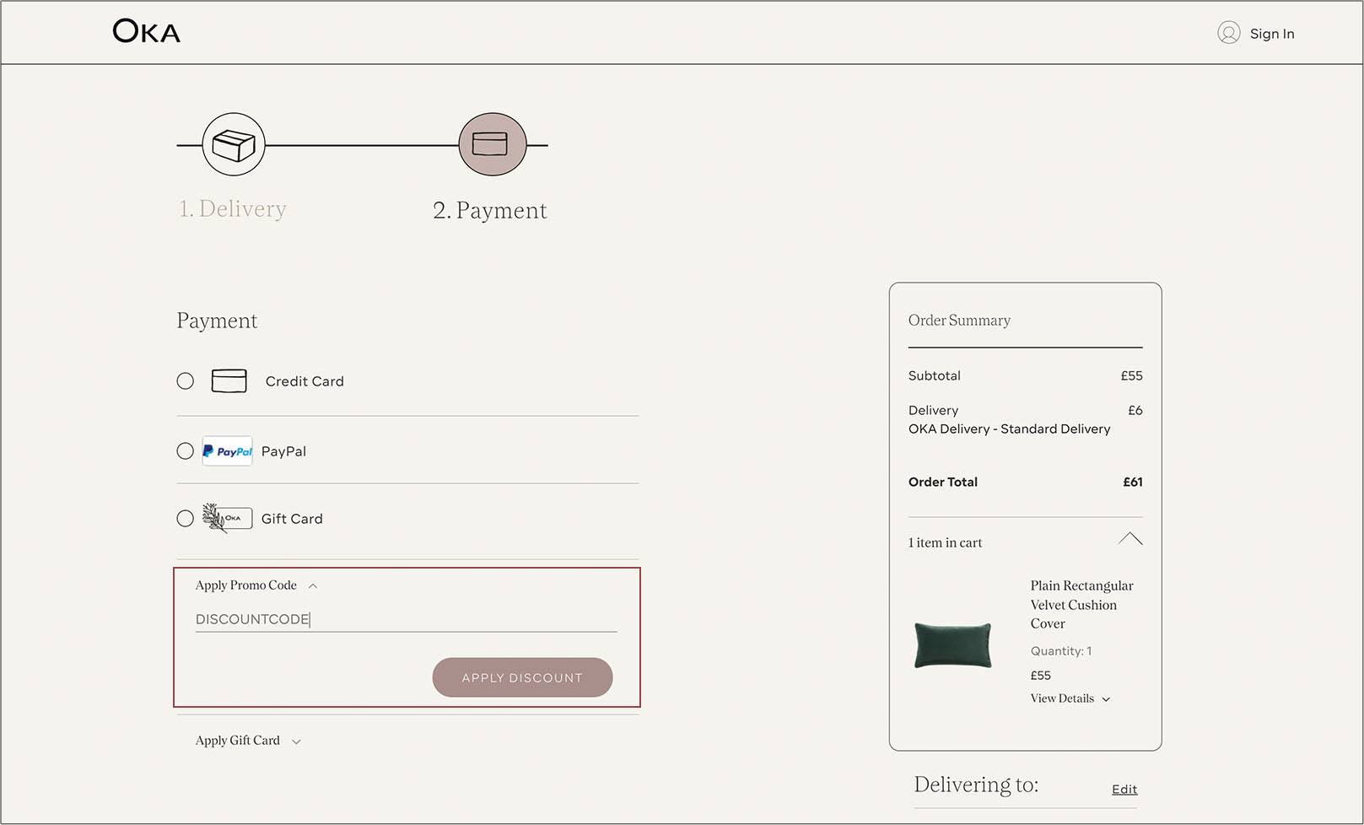Click the Payment step card icon

493,144
